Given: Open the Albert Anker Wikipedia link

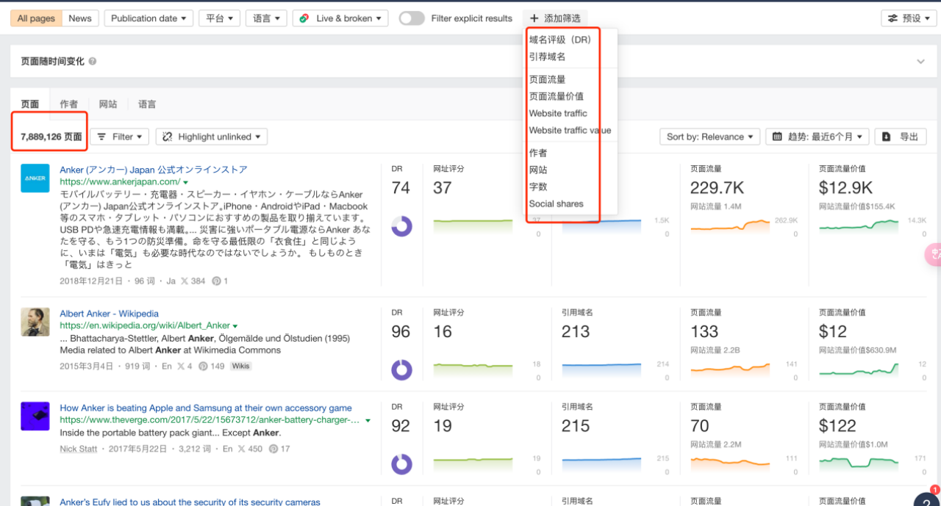Looking at the screenshot, I should coord(109,314).
